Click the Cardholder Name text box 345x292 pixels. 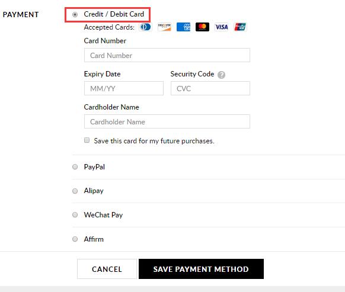(x=167, y=121)
